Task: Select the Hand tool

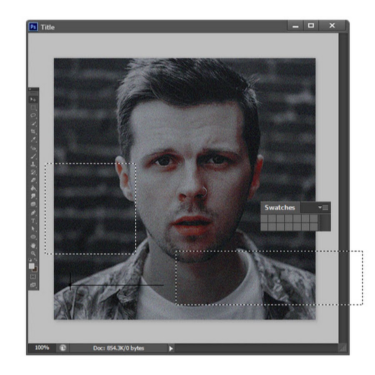Action: point(33,245)
